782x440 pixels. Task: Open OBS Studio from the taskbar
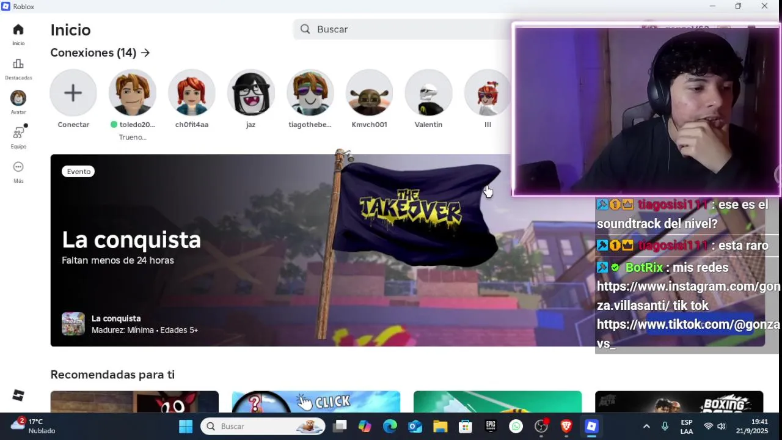point(541,427)
